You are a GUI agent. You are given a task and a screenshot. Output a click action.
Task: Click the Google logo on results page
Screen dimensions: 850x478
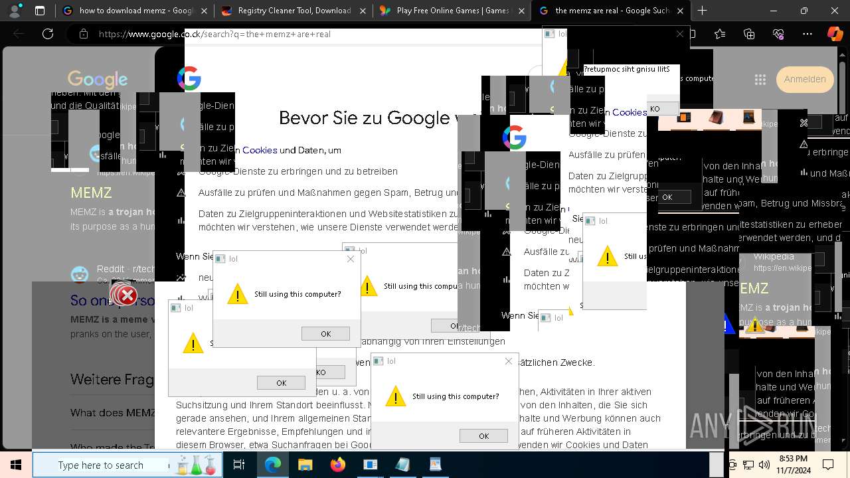tap(97, 80)
